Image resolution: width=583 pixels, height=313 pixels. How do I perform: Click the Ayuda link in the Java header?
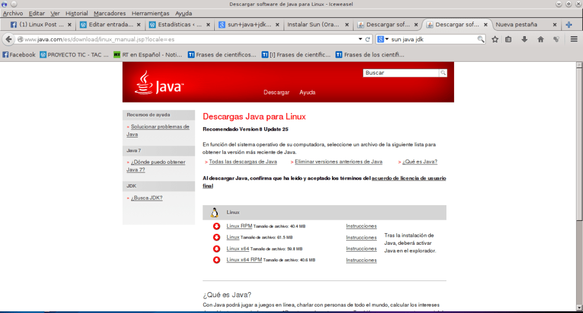pyautogui.click(x=308, y=93)
